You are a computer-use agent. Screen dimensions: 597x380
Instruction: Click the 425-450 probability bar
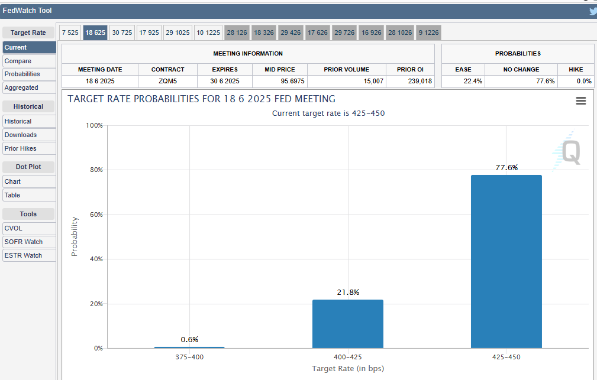coord(506,261)
